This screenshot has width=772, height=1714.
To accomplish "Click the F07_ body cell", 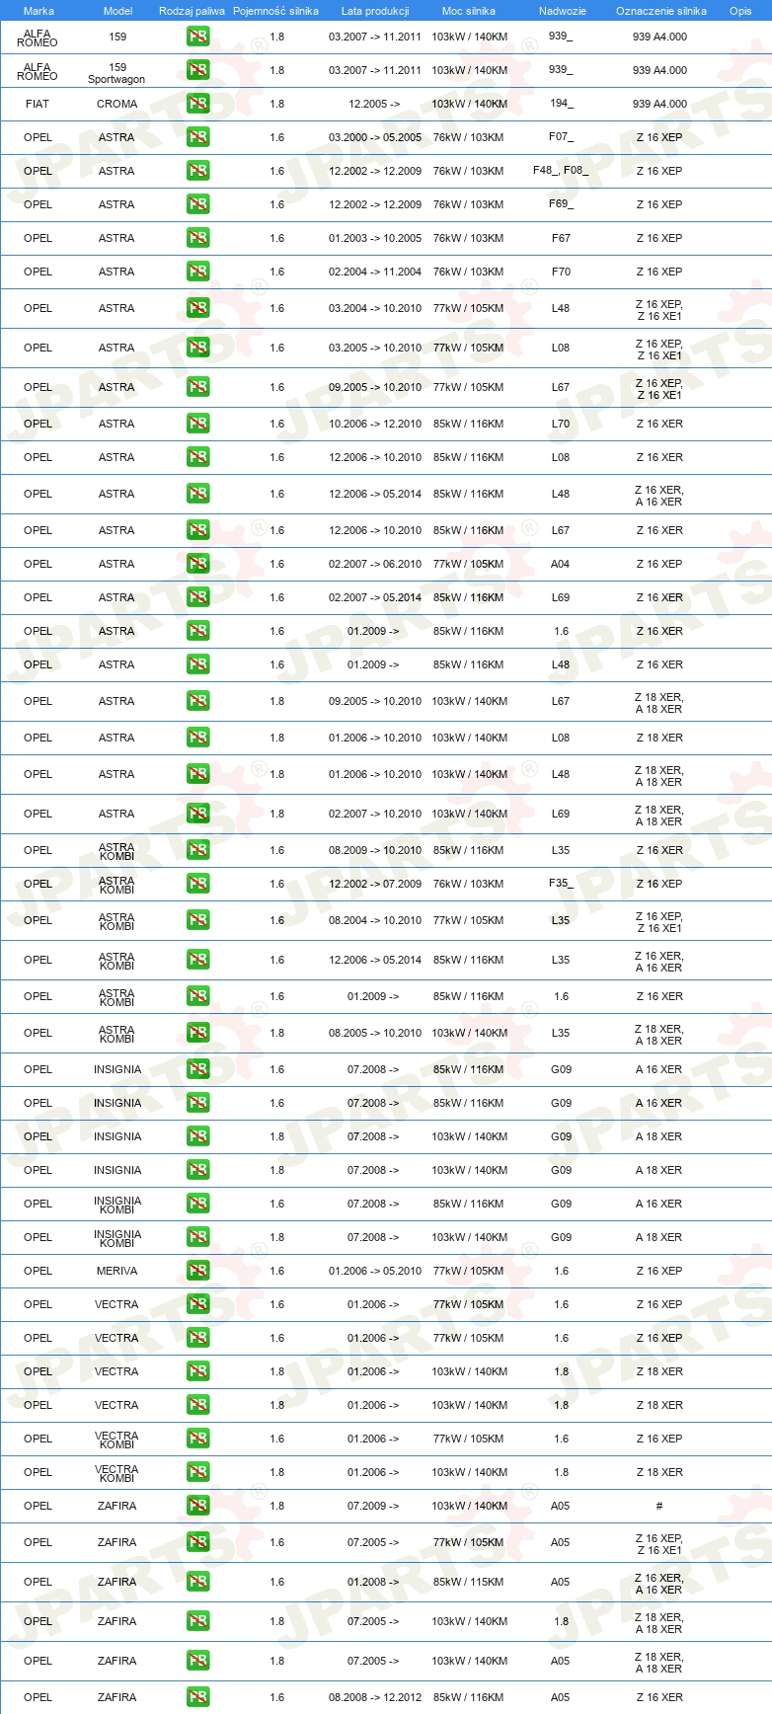I will pyautogui.click(x=561, y=137).
